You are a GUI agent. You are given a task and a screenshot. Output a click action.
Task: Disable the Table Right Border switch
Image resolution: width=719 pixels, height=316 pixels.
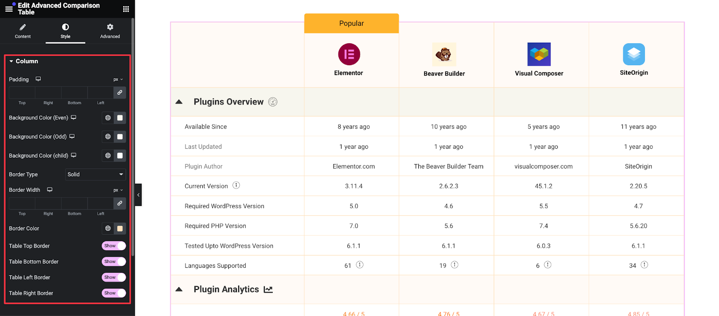114,293
